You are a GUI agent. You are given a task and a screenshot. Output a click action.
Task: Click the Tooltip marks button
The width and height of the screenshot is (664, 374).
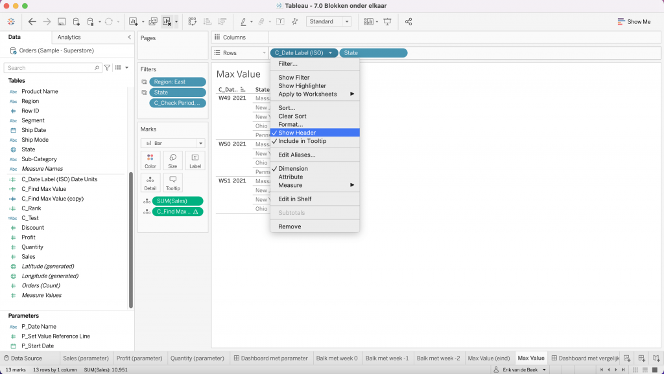pos(172,182)
